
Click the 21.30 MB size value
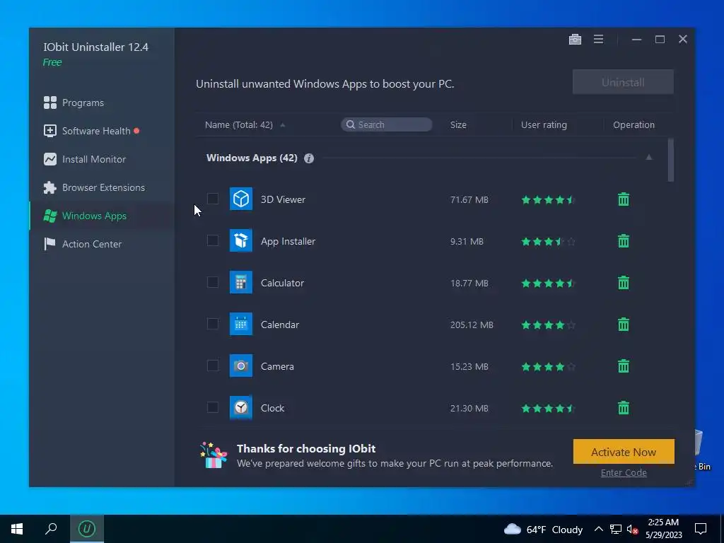(469, 408)
